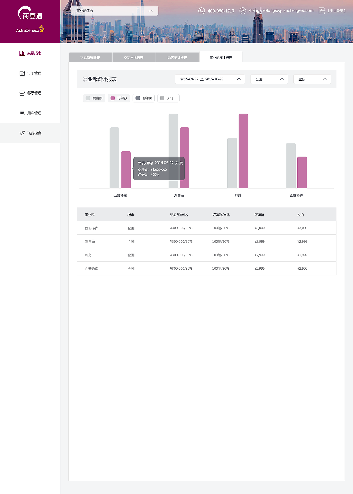
Task: Switch to the 交易占比报表 tab
Action: click(x=134, y=57)
